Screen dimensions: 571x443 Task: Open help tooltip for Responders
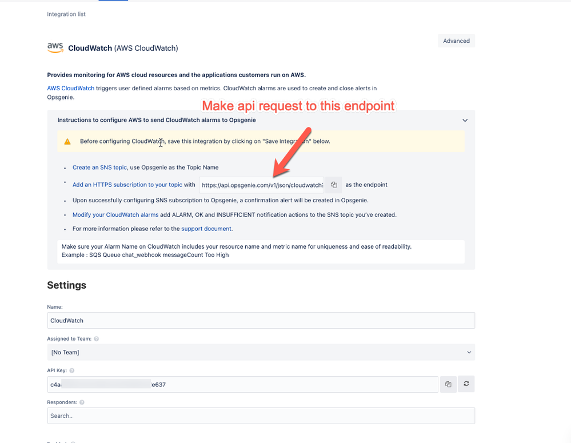82,402
